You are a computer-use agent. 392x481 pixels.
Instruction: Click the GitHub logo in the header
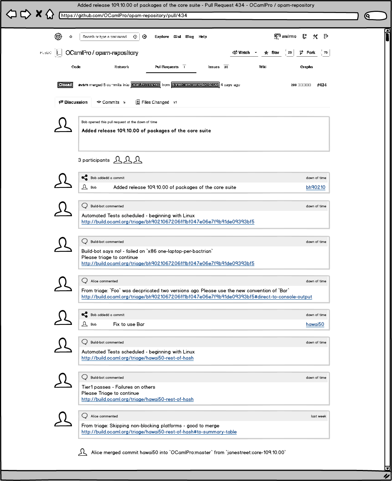point(58,37)
